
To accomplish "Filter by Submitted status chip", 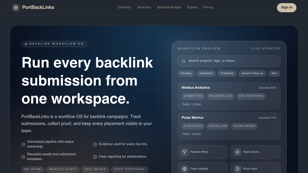I will pos(206,73).
